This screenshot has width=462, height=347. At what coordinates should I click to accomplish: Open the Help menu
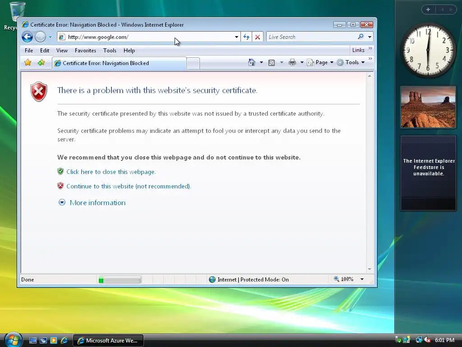tap(129, 51)
